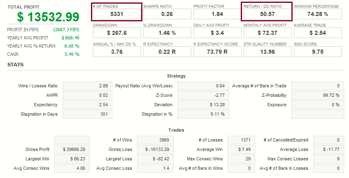Select the Profit Factor value box
Screen dimensions: 349x178
217,14
